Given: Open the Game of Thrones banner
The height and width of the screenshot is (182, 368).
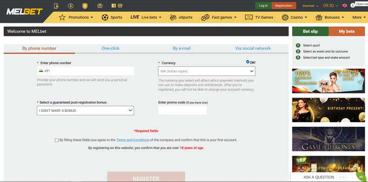Looking at the screenshot, I should [x=328, y=139].
